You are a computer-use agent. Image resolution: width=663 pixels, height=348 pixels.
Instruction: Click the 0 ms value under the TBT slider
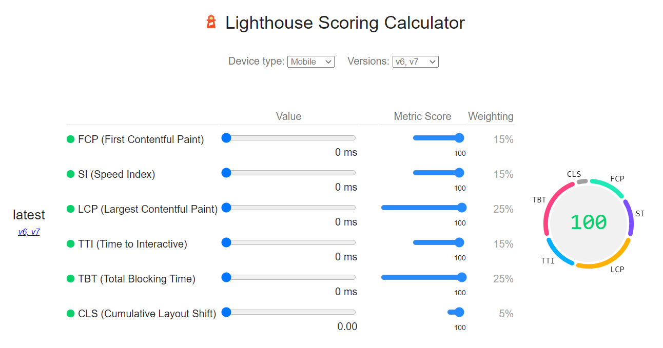point(345,291)
